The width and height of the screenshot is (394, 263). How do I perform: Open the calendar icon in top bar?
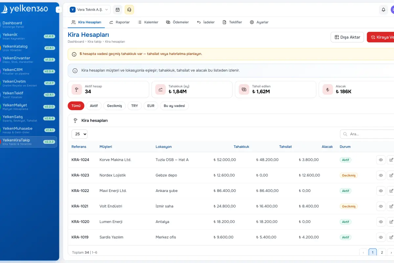coord(118,10)
